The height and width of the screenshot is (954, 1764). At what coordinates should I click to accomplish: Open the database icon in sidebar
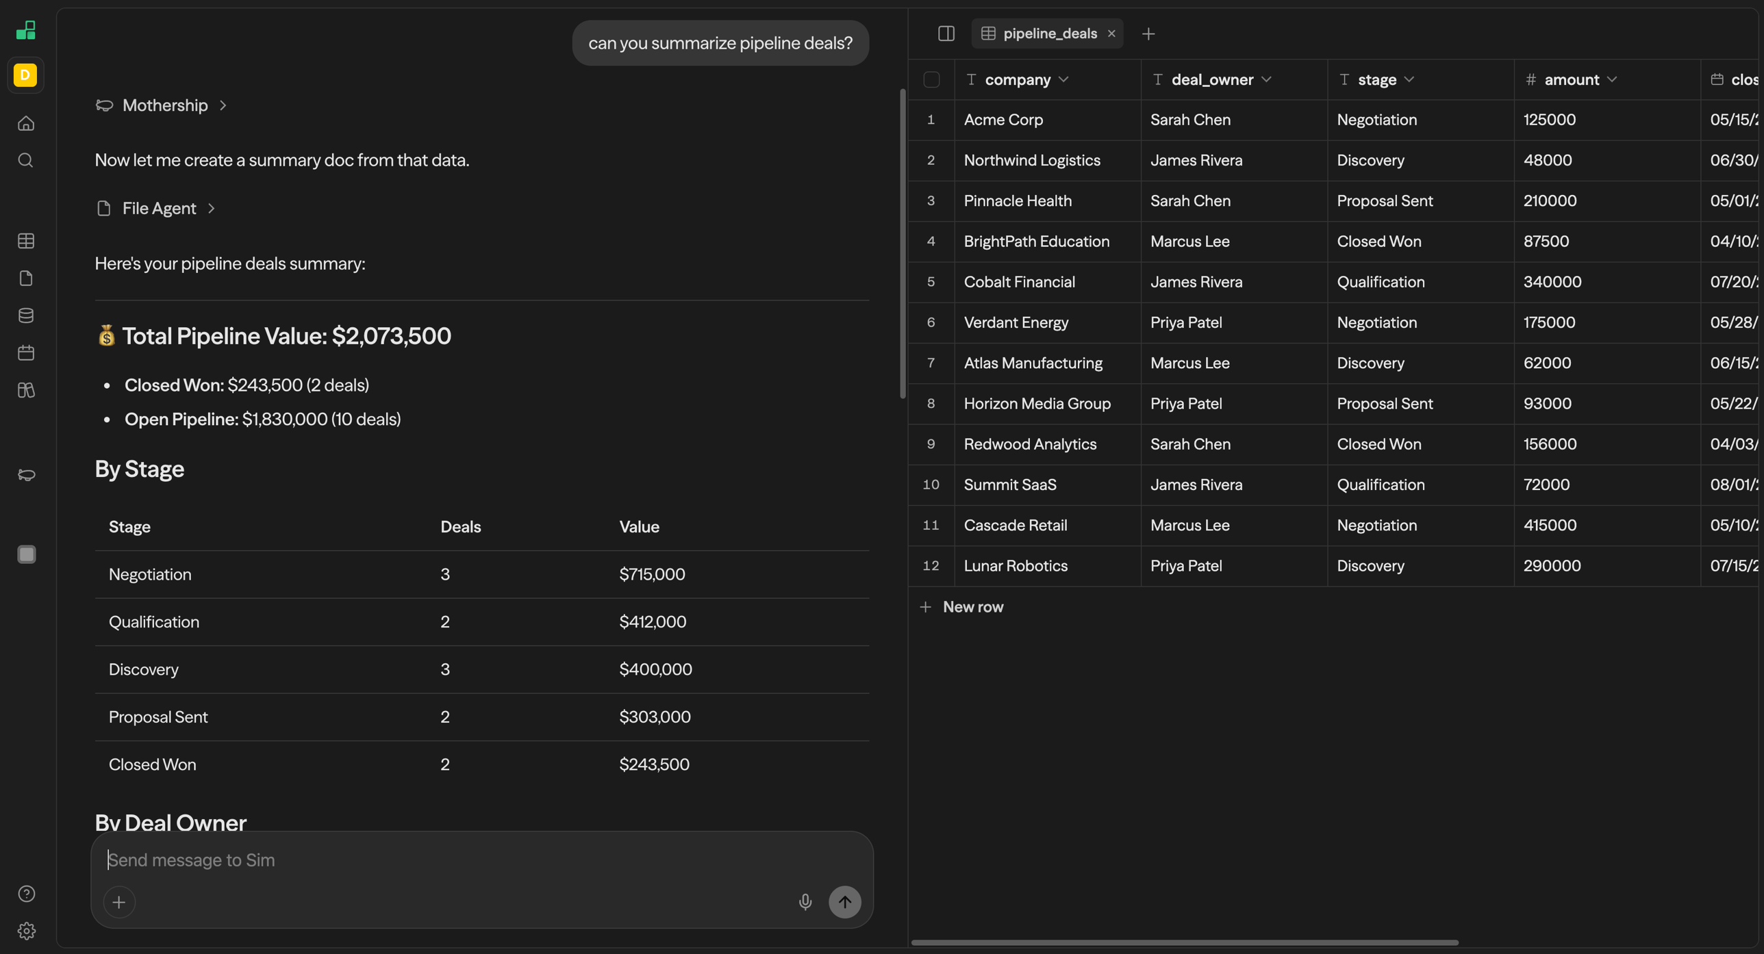click(x=26, y=315)
